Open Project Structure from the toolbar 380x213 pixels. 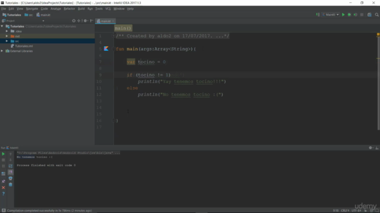point(369,15)
